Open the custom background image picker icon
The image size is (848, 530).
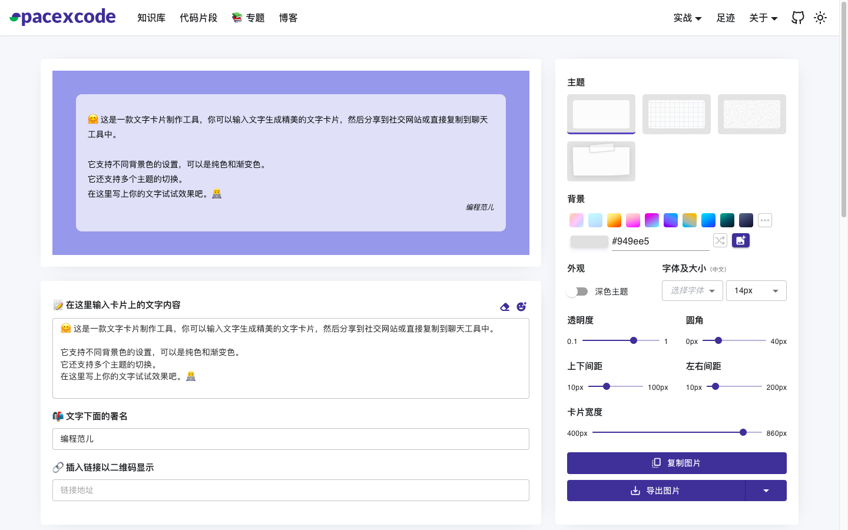click(x=741, y=240)
